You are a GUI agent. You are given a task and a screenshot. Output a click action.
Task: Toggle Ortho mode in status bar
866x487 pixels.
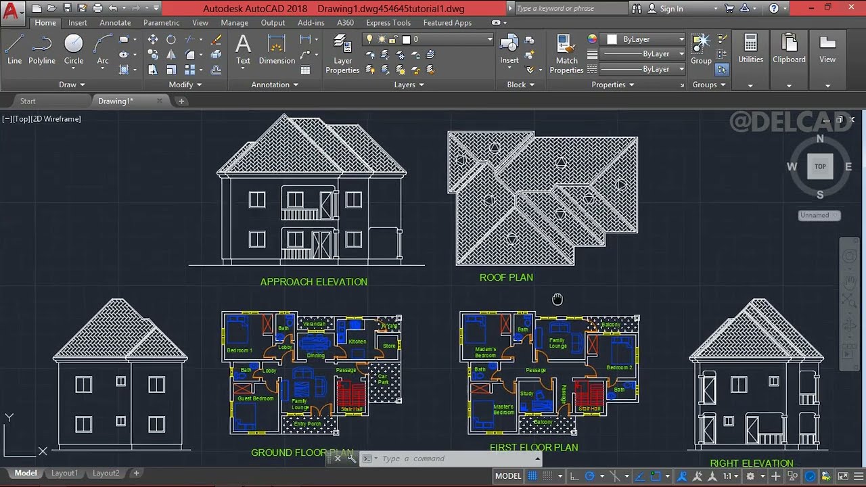click(x=574, y=476)
